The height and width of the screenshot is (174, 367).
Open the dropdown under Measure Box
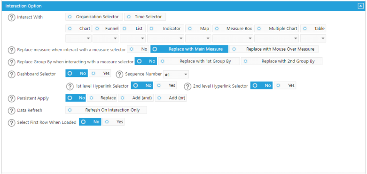click(x=233, y=38)
